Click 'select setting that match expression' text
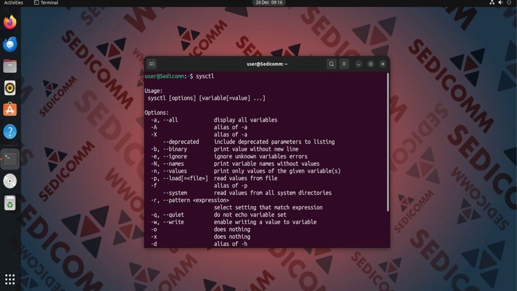The width and height of the screenshot is (517, 291). pos(268,207)
